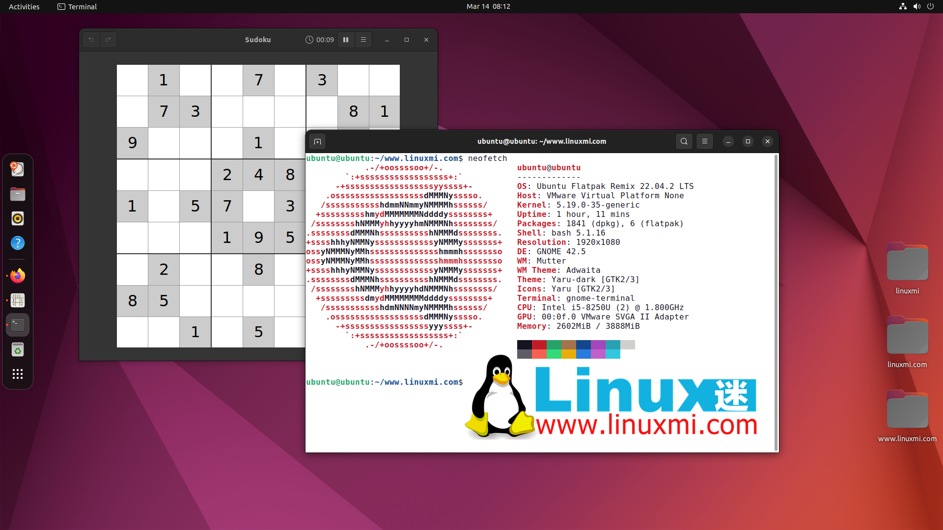Click the undo button in Sudoku
Viewport: 943px width, 530px height.
(x=91, y=40)
